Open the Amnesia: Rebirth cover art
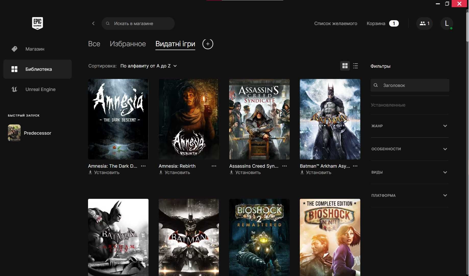The height and width of the screenshot is (276, 469). [x=189, y=119]
